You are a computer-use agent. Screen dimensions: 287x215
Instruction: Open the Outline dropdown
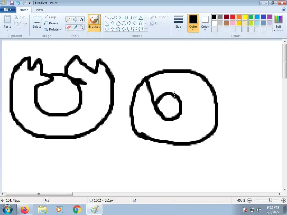point(159,17)
